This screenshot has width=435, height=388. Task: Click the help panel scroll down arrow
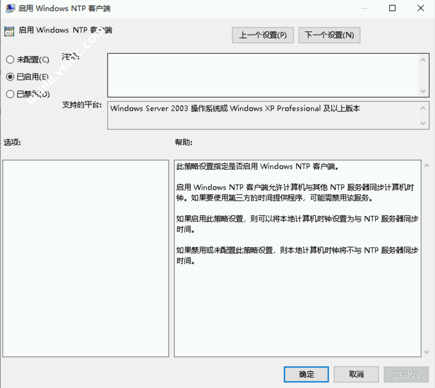pyautogui.click(x=427, y=352)
